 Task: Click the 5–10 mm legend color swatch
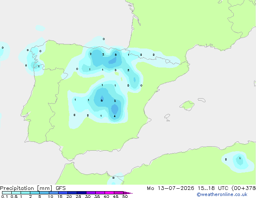pyautogui.click(x=44, y=193)
